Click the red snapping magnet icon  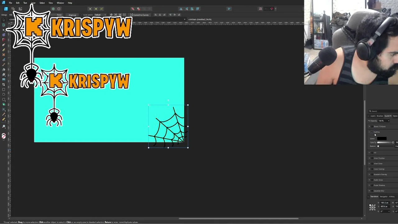[271, 9]
